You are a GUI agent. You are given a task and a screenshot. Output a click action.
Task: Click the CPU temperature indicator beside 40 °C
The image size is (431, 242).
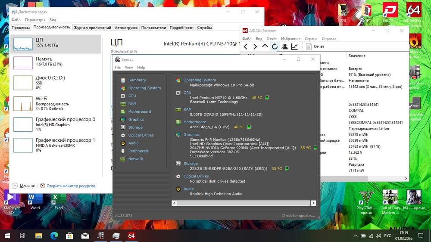click(267, 97)
